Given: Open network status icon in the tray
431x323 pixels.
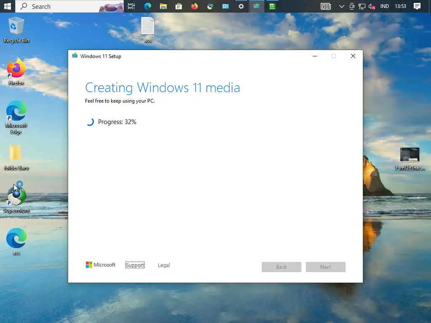Looking at the screenshot, I should tap(362, 6).
